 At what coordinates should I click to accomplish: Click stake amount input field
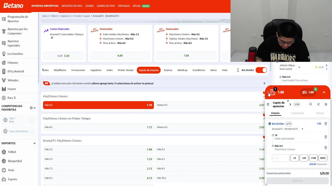coord(280,158)
